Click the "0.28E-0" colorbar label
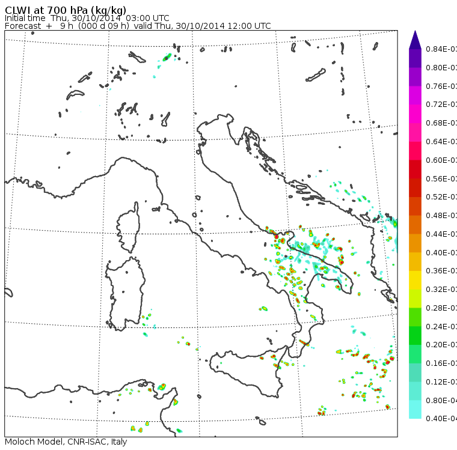457x450 pixels. (x=441, y=308)
